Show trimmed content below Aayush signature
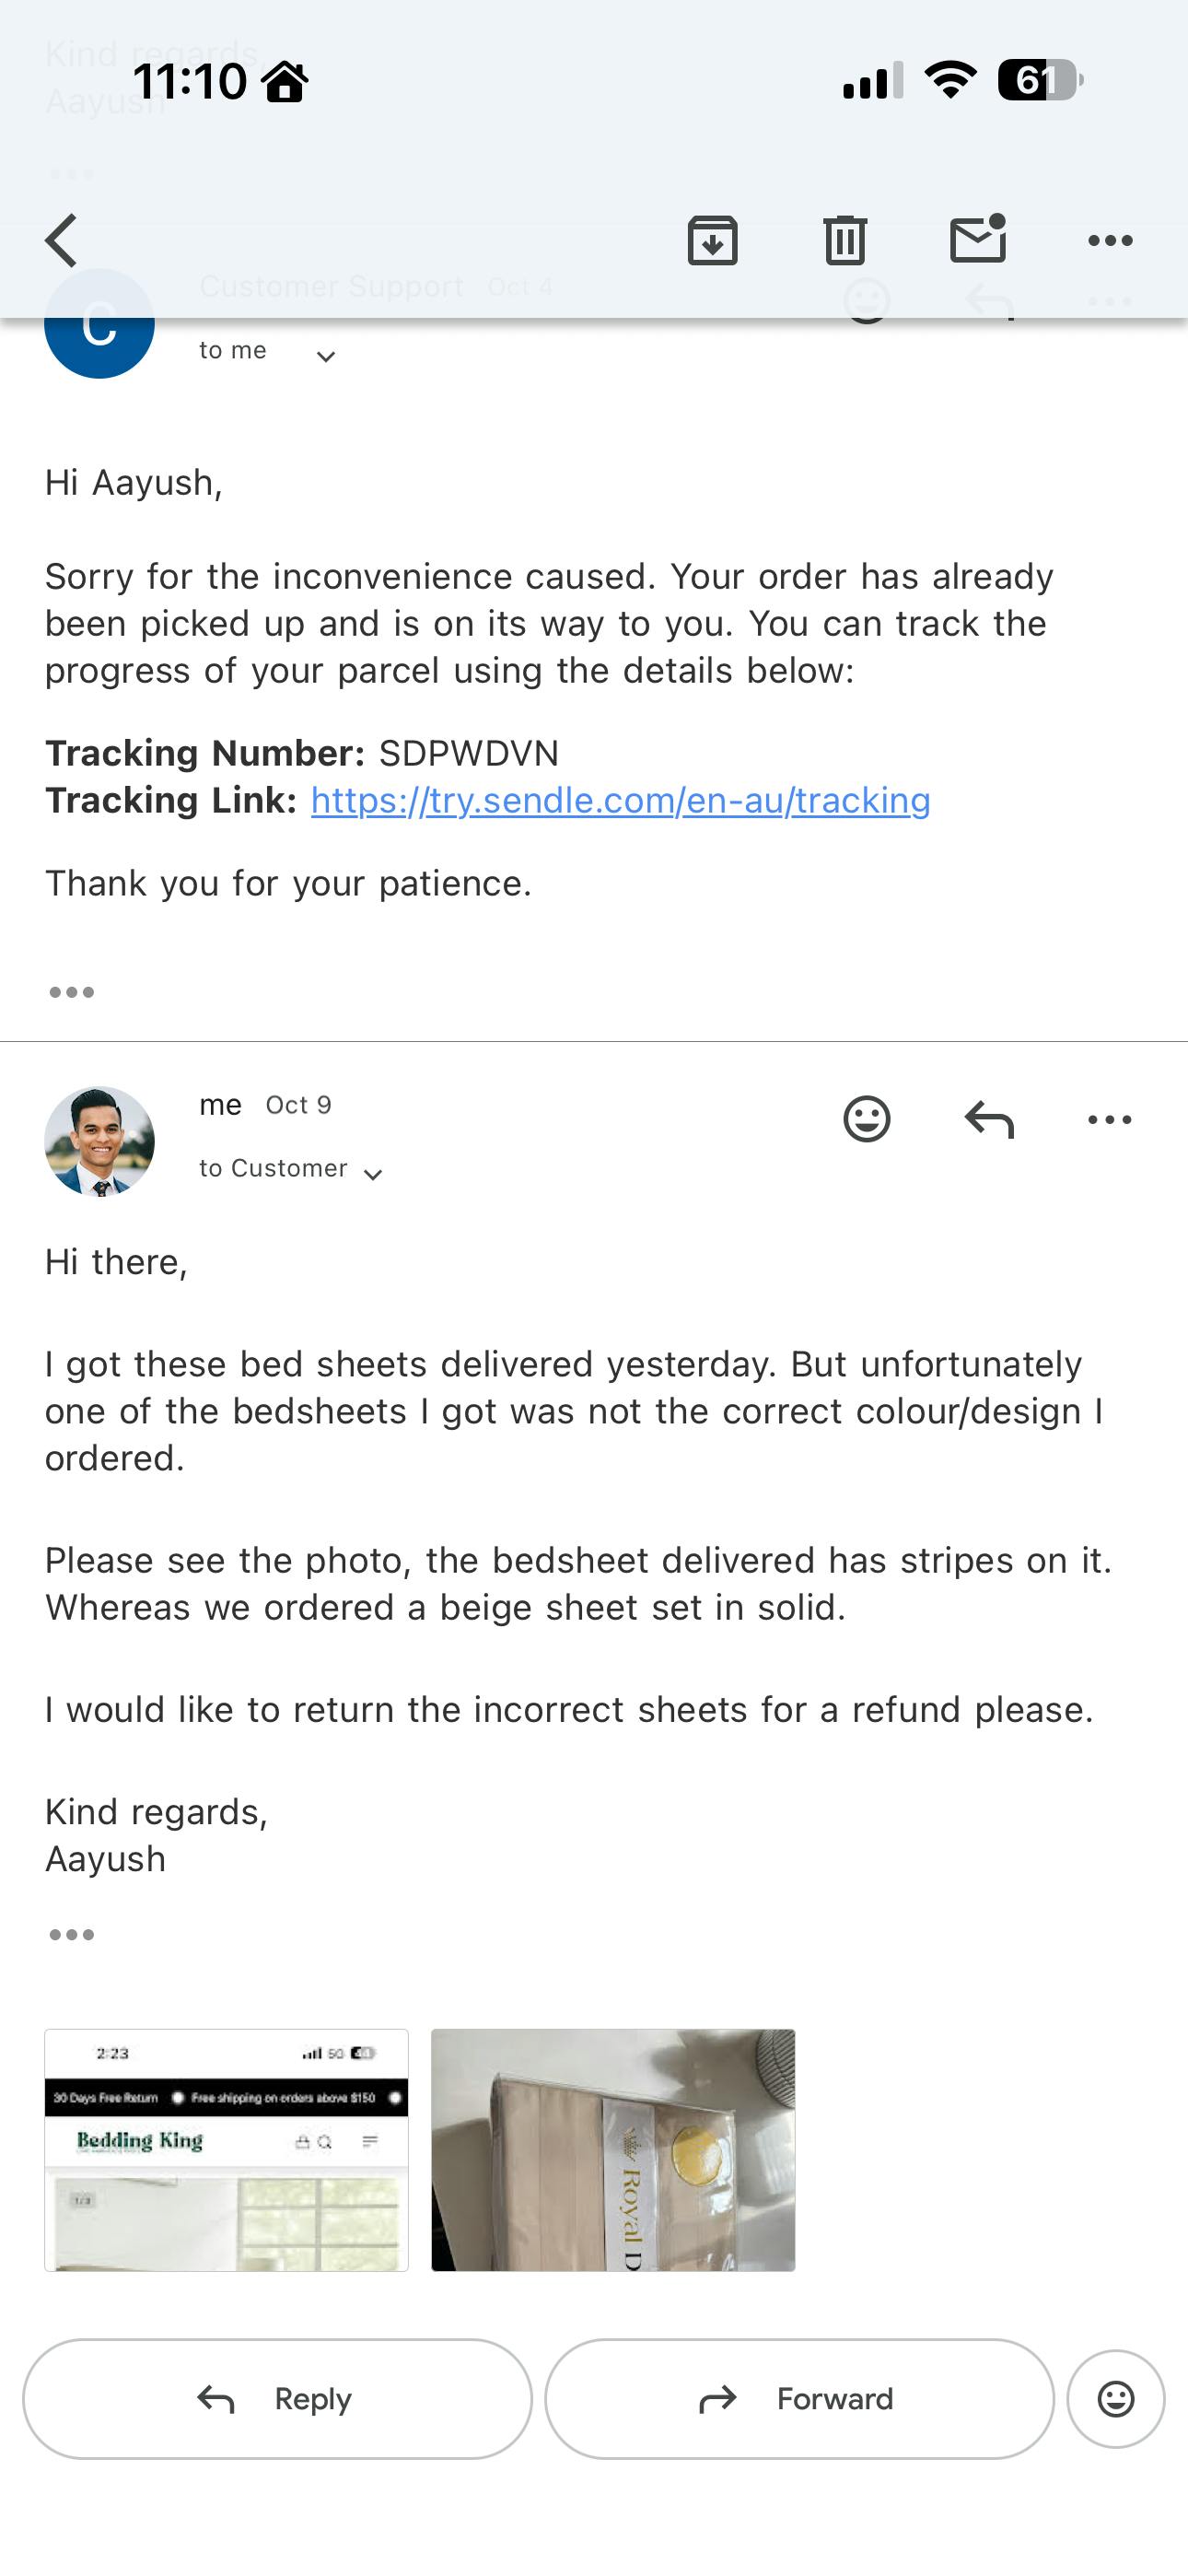This screenshot has height=2576, width=1188. 72,1935
